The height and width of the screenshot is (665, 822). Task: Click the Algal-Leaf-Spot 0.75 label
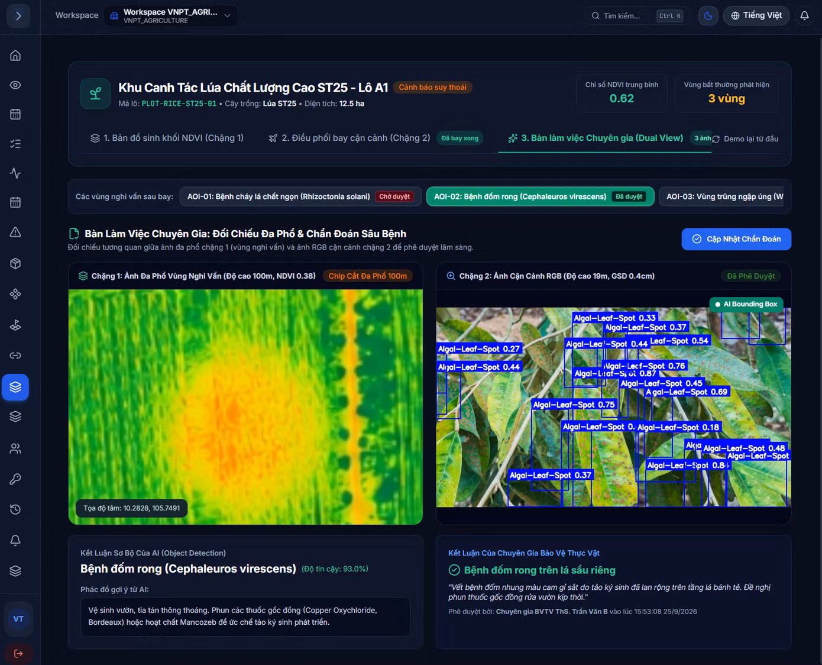574,405
